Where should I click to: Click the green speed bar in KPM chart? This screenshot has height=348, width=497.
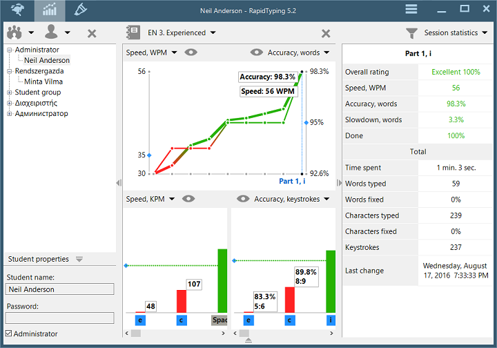(222, 280)
